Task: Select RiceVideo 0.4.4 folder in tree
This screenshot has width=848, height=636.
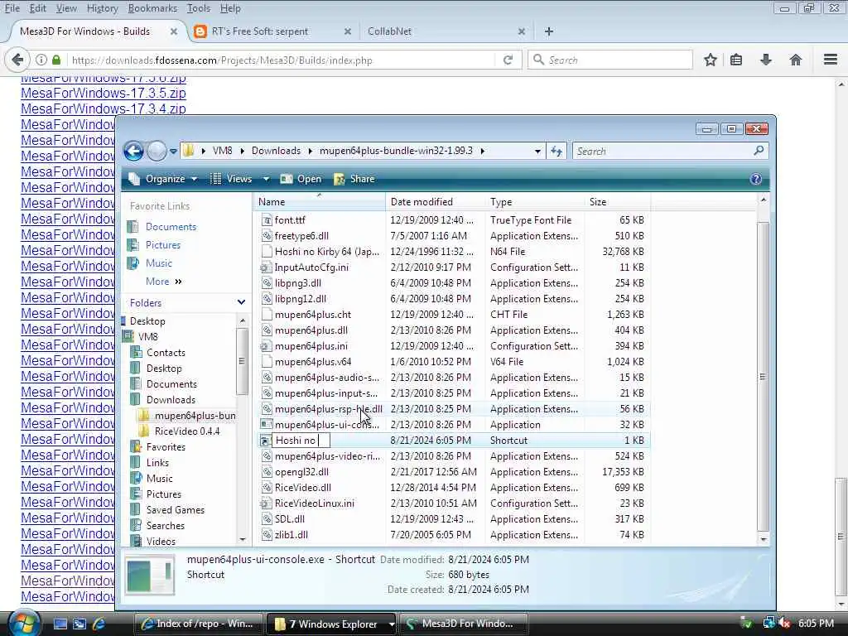Action: [187, 431]
